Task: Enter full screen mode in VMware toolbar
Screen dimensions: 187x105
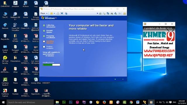Action: (62, 13)
